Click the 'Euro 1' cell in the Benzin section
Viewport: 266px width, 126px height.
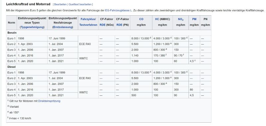[x=11, y=39]
